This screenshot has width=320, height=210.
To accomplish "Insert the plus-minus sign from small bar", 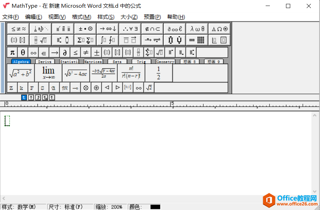I will click(x=96, y=53).
